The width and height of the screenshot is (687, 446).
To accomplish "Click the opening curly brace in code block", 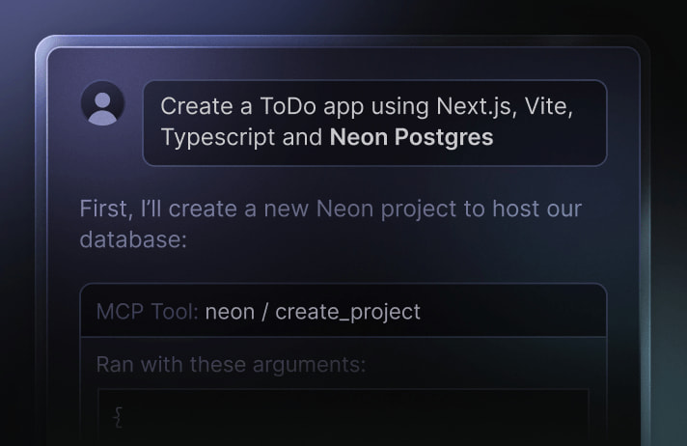I will [x=119, y=416].
